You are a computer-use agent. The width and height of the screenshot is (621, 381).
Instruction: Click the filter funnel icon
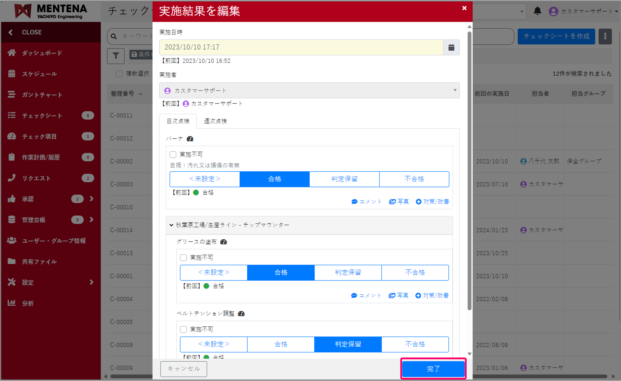[116, 56]
